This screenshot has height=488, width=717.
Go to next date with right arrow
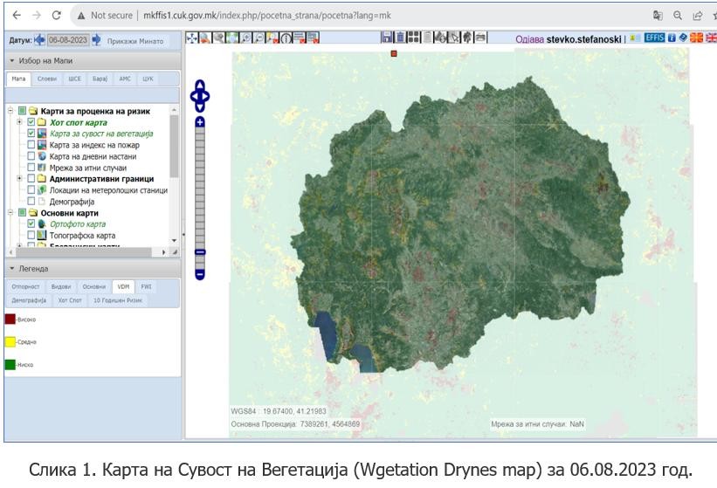pos(96,40)
